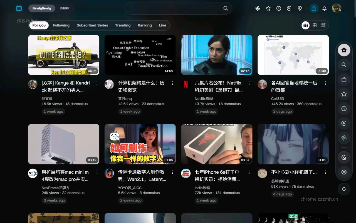Switch to BiliBili mode using the pill toggle
Viewport: 356px width, 223px height.
[65, 8]
